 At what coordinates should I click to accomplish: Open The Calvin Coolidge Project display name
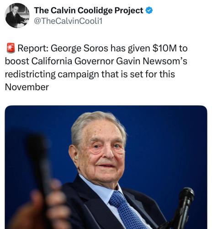(89, 11)
